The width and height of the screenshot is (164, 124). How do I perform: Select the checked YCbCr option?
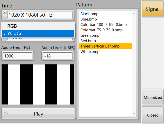click(x=38, y=33)
